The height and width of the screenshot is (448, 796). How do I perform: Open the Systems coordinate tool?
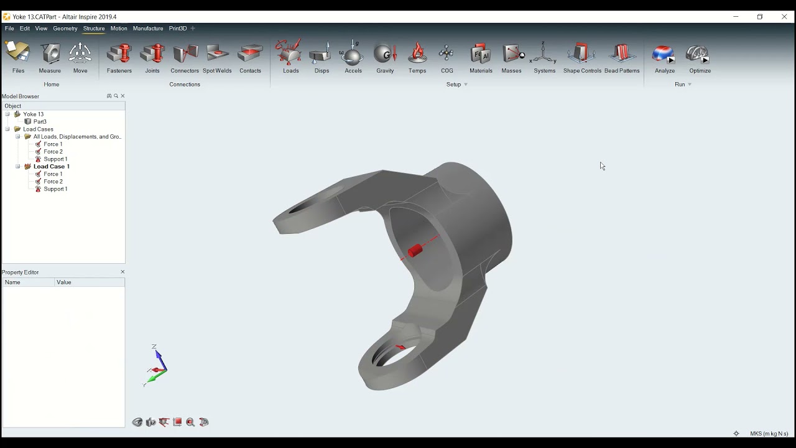pyautogui.click(x=544, y=57)
